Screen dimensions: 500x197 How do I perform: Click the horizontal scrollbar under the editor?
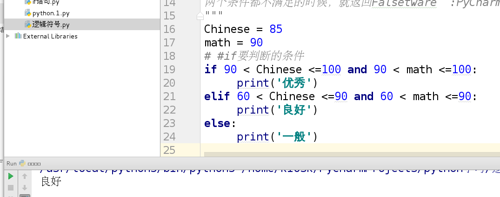coord(352,154)
